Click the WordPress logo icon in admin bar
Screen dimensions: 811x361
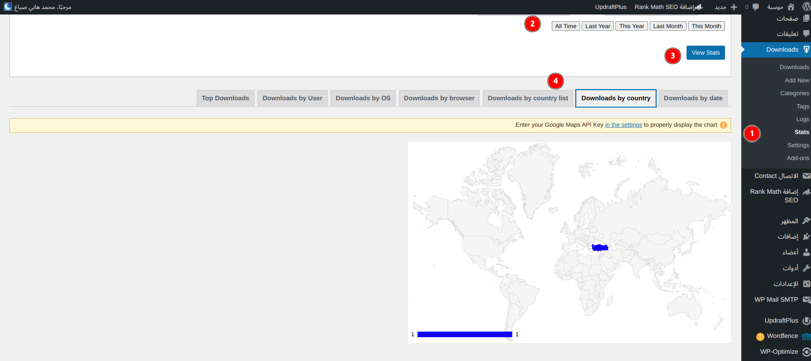pos(806,7)
